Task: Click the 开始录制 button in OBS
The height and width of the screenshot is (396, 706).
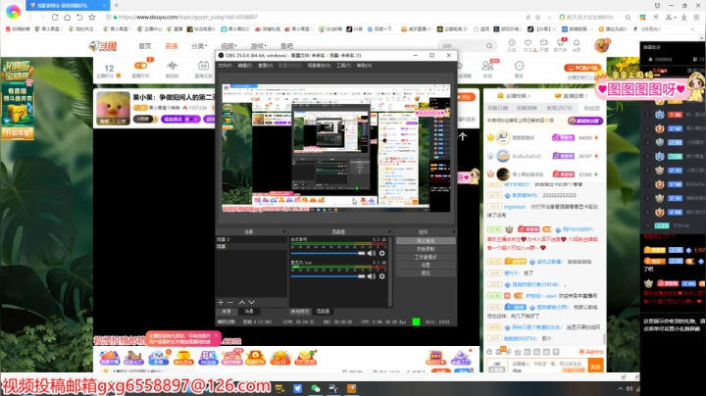Action: point(426,249)
